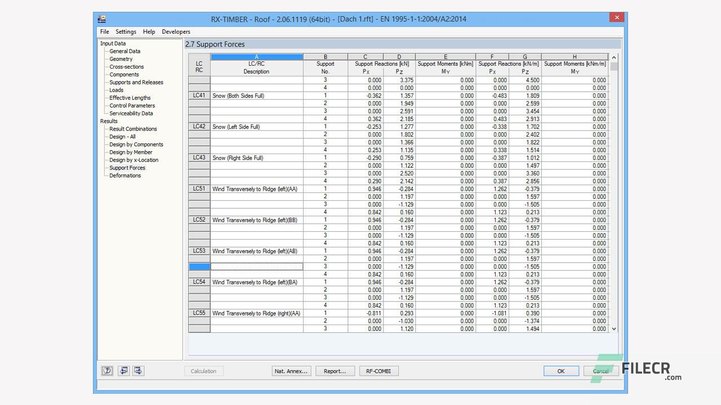Select Design - All in the navigator
721x405 pixels.
pos(122,137)
